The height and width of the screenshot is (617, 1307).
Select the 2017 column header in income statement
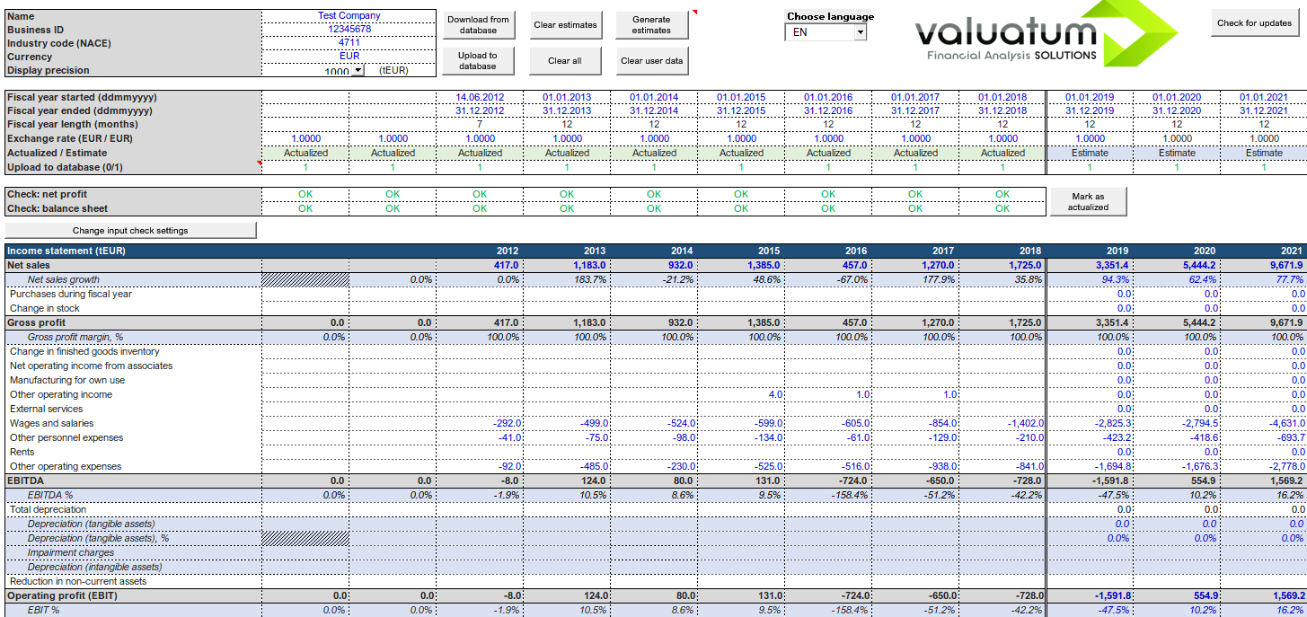pyautogui.click(x=915, y=251)
